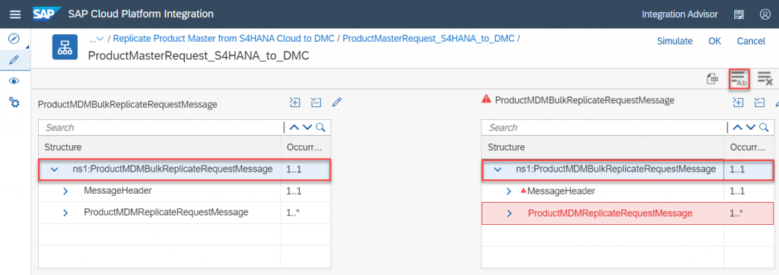This screenshot has width=779, height=275.
Task: Open the notifications icon in header
Action: click(739, 14)
